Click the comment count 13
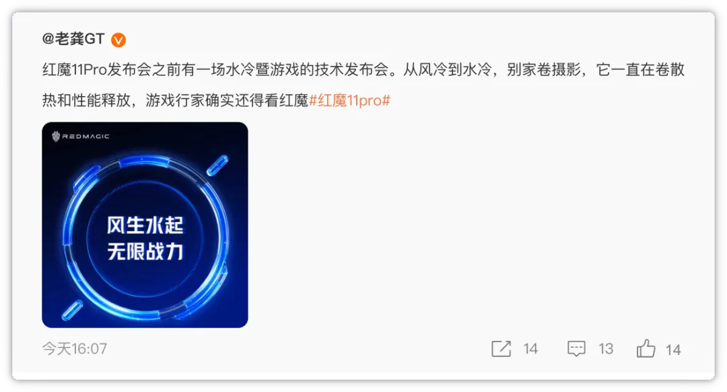The width and height of the screenshot is (727, 392). click(606, 349)
